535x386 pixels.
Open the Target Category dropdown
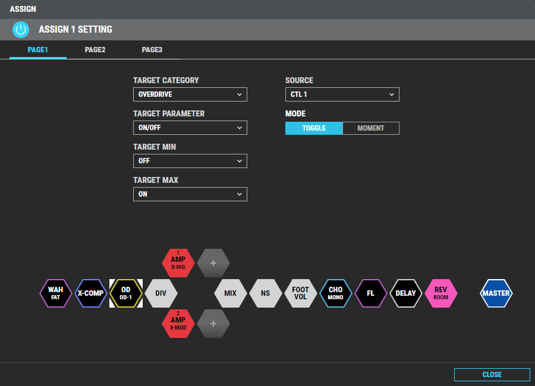(x=190, y=94)
